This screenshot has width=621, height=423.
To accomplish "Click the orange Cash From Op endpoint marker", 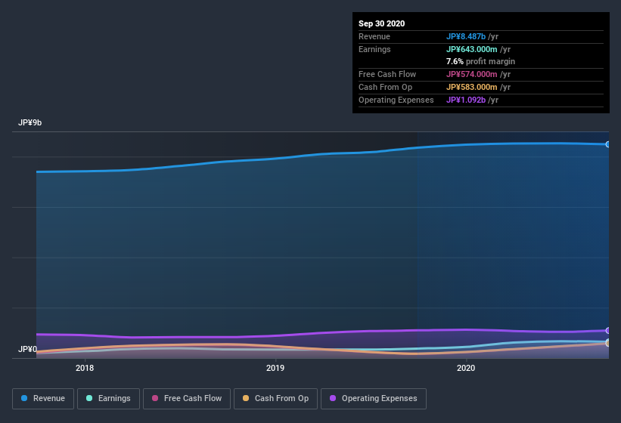I will pos(608,343).
